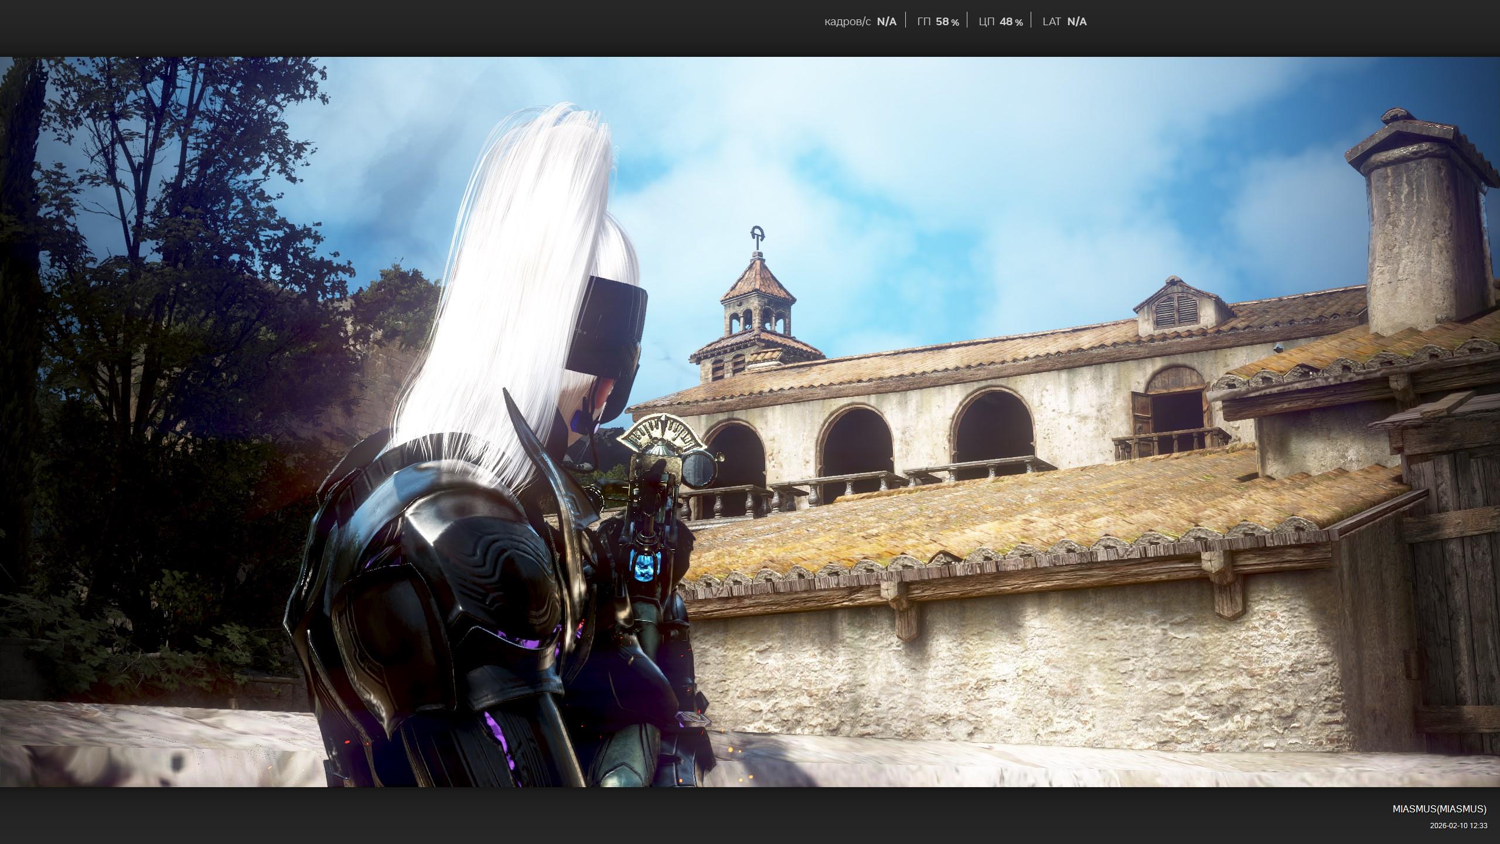Click the кадров/с N/A frame rate readout

point(860,22)
